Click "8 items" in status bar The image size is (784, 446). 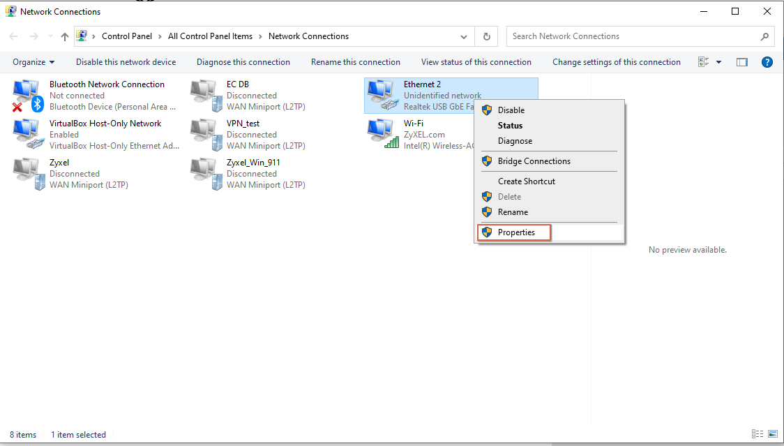tap(23, 435)
